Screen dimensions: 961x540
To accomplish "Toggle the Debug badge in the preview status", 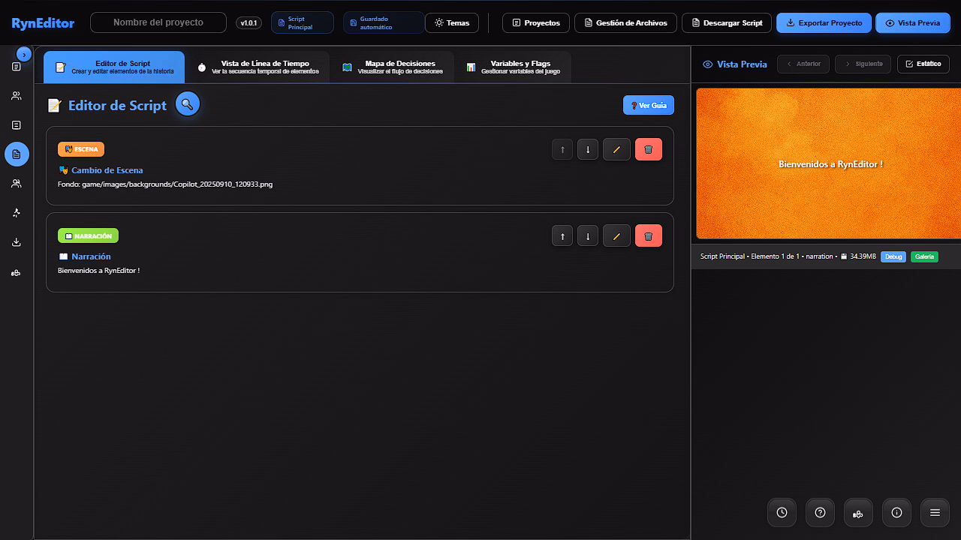I will pyautogui.click(x=893, y=256).
